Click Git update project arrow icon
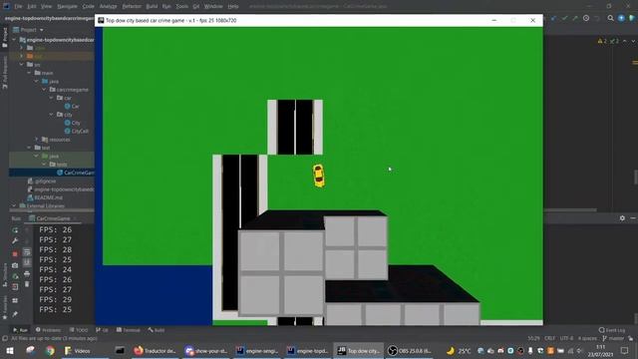This screenshot has width=638, height=359. coord(554,18)
